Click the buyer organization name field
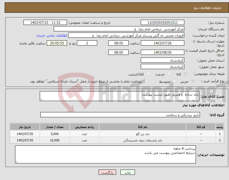Viewport: 229px width, 180px height. point(119,29)
